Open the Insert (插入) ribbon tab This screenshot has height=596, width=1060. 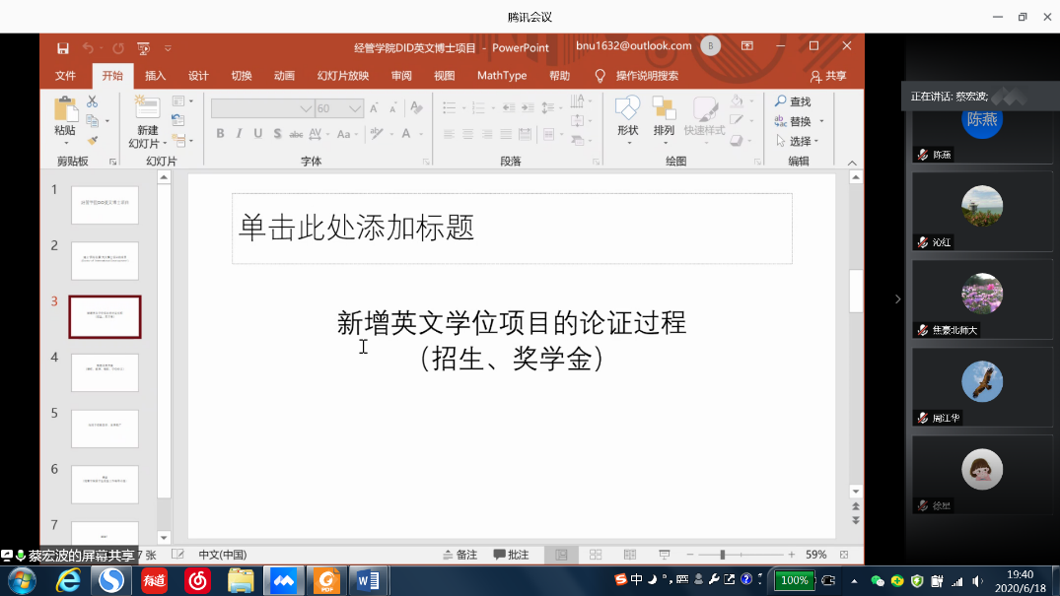point(155,76)
